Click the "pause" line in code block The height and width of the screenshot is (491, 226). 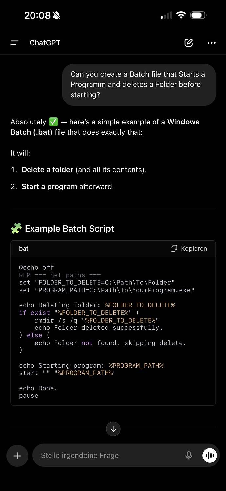(29, 396)
